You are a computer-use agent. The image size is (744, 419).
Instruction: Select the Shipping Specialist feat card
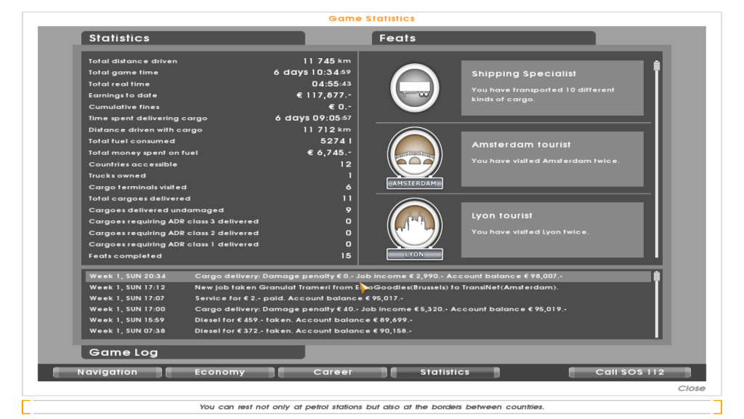(552, 88)
